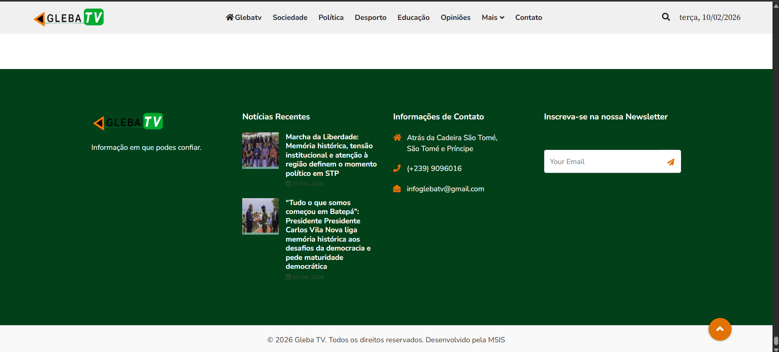Click the Gleba TV footer logo
The image size is (779, 352).
coord(128,121)
